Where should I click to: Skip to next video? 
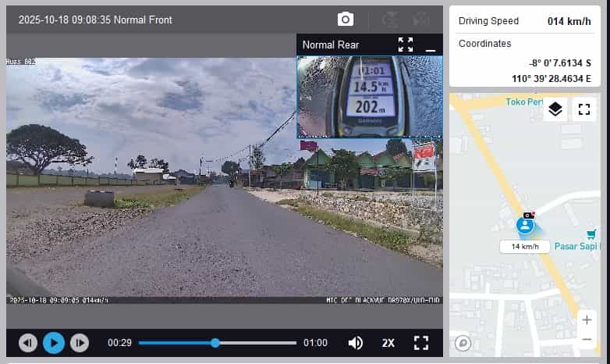(x=80, y=342)
